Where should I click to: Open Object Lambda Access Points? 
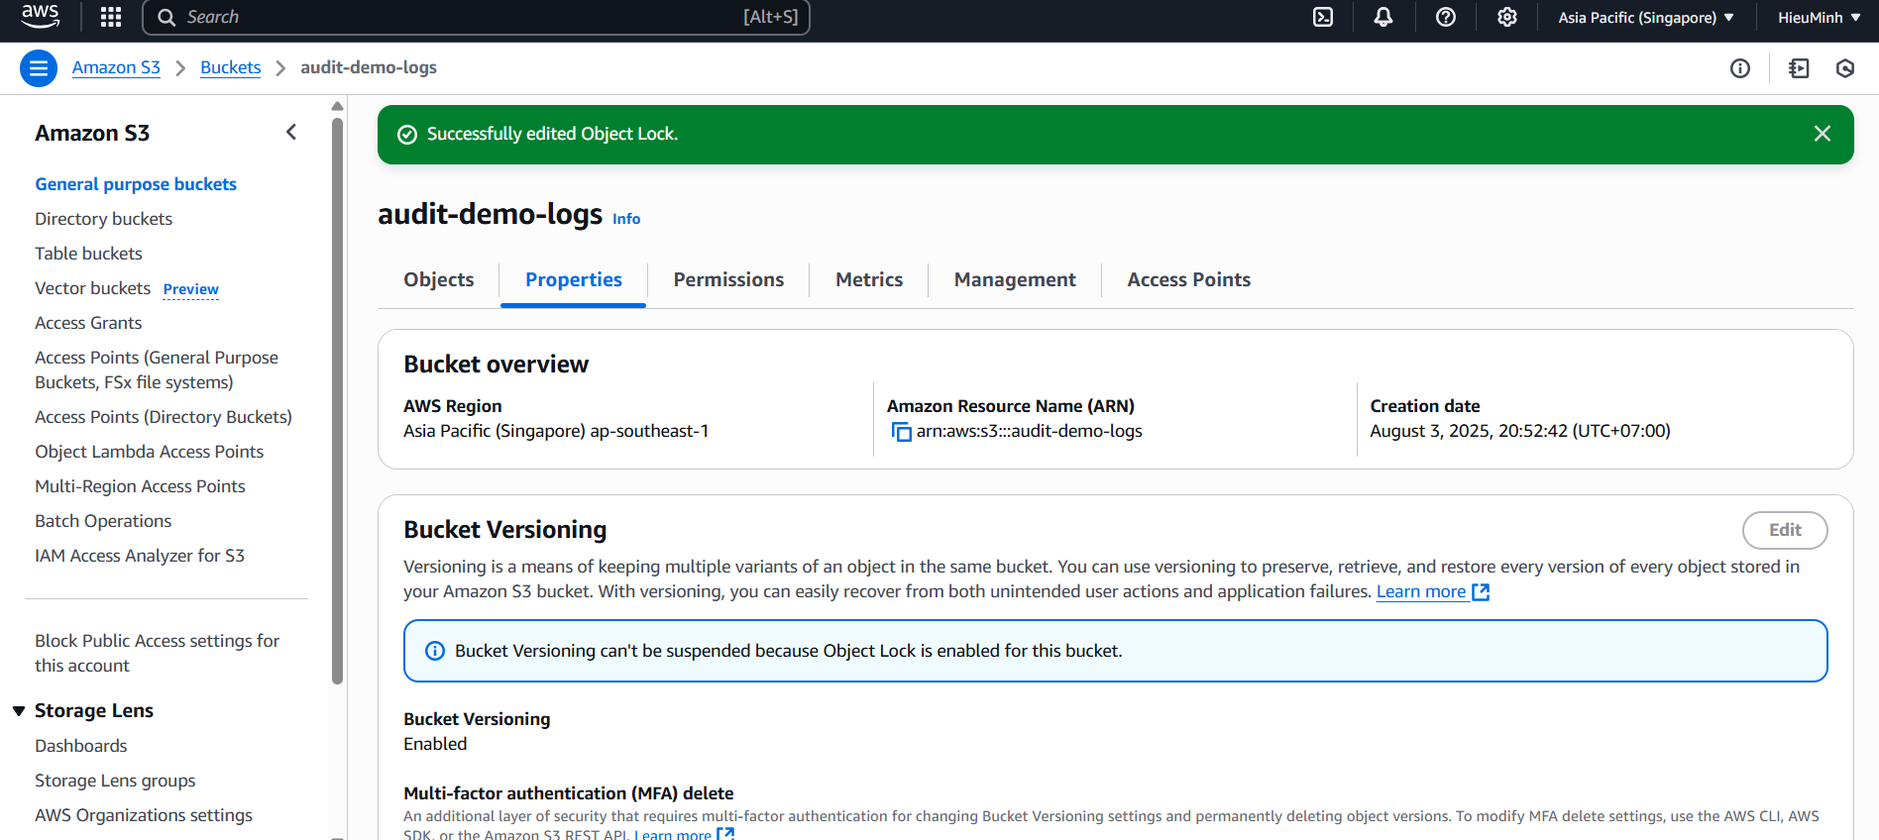(x=149, y=452)
